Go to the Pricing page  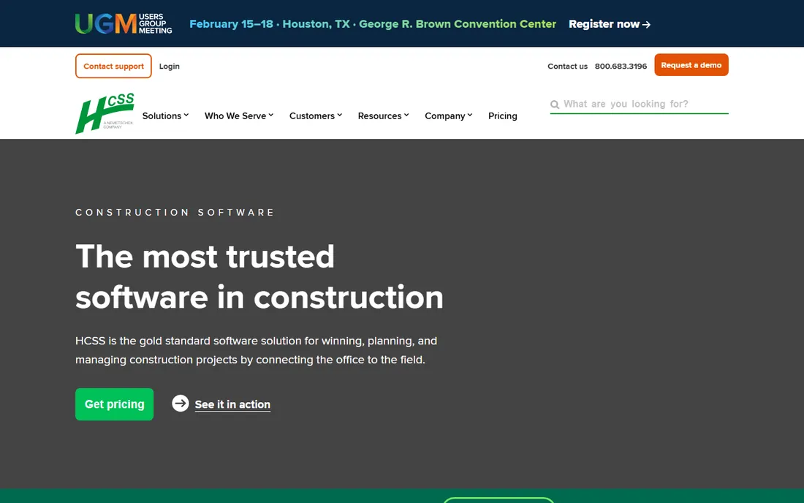tap(503, 116)
